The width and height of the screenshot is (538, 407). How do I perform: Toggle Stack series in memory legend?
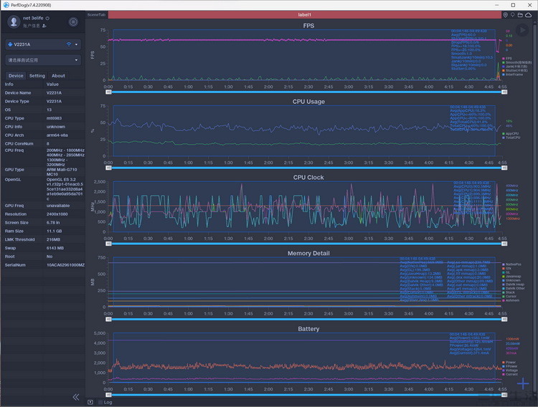click(509, 292)
